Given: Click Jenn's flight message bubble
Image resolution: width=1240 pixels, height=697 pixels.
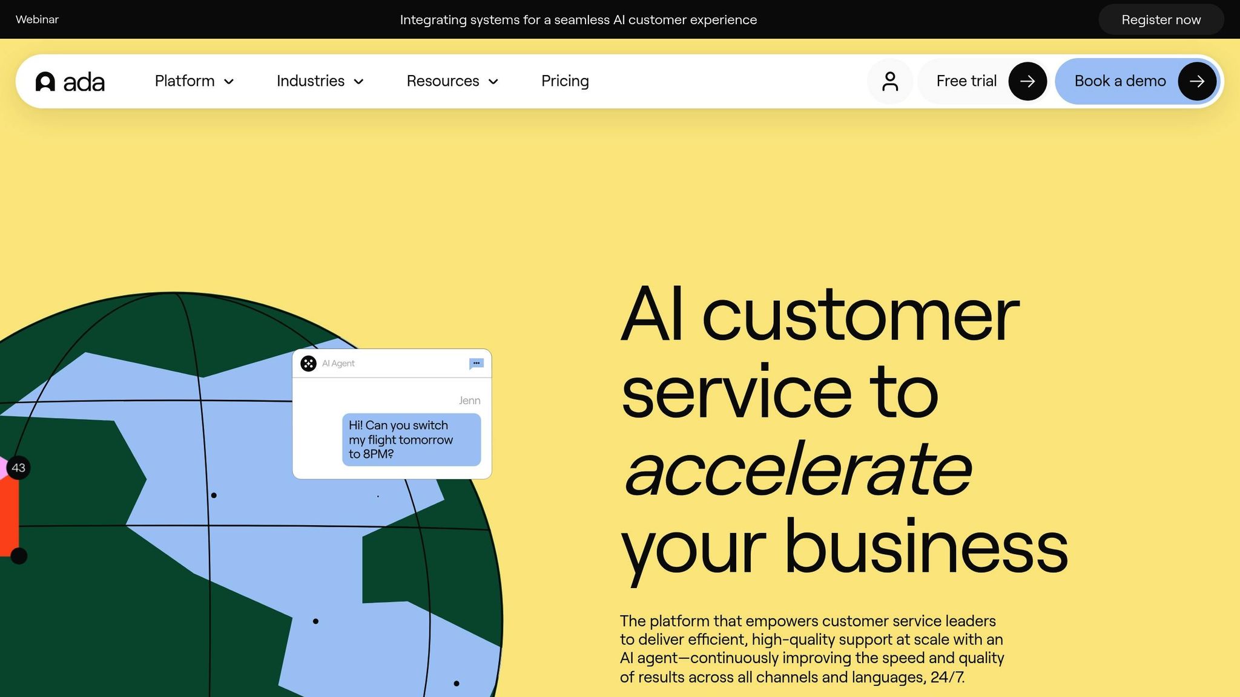Looking at the screenshot, I should pyautogui.click(x=411, y=440).
